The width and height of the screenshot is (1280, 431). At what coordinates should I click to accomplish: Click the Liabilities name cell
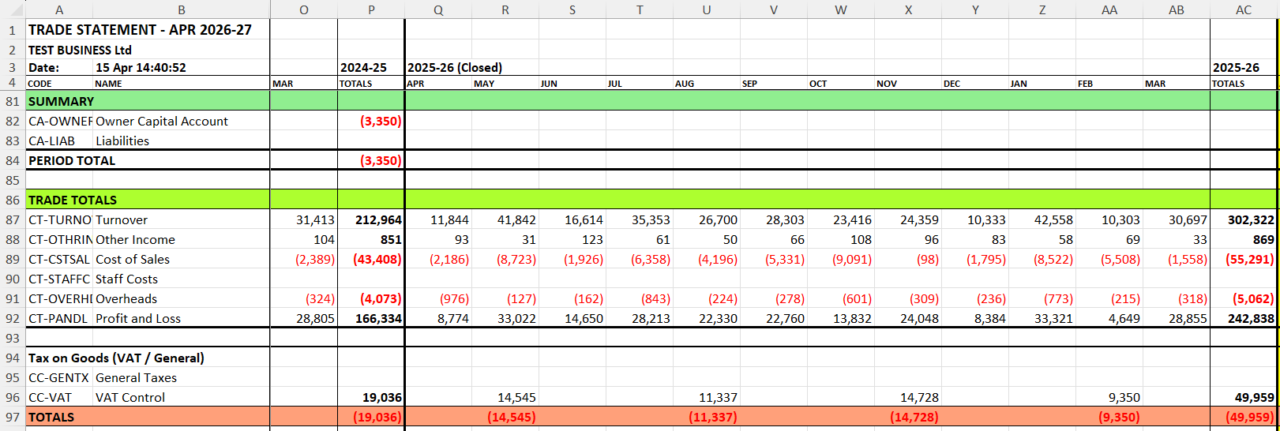click(x=122, y=141)
